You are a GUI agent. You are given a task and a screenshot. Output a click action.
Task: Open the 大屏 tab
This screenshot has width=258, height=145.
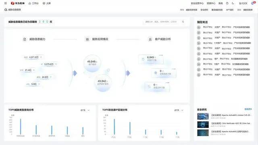(x=47, y=3)
